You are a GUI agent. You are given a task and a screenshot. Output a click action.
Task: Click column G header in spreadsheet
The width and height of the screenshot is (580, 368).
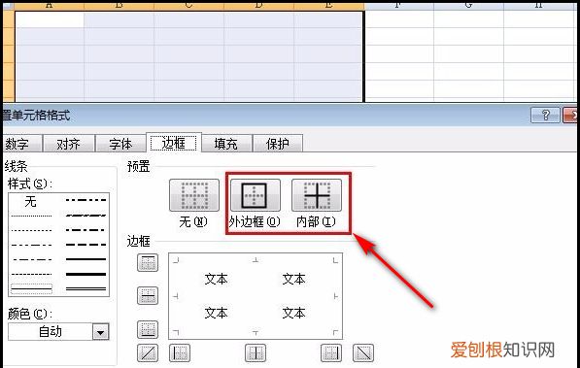pyautogui.click(x=468, y=6)
